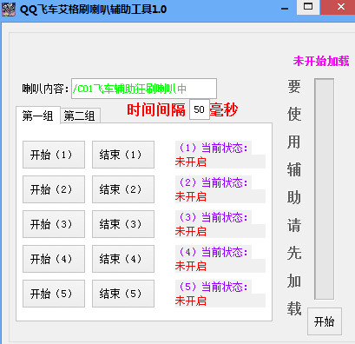Click the 结束（1） button
355x344 pixels.
click(123, 155)
